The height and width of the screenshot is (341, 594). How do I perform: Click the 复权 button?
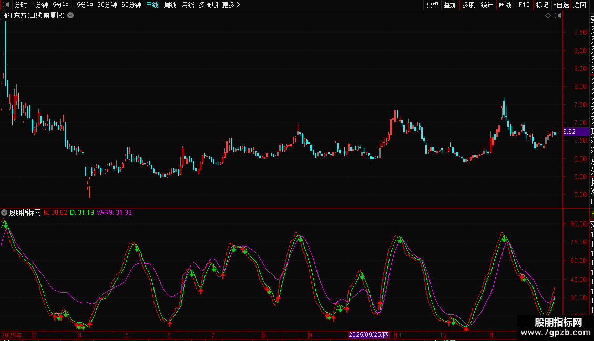pos(432,5)
